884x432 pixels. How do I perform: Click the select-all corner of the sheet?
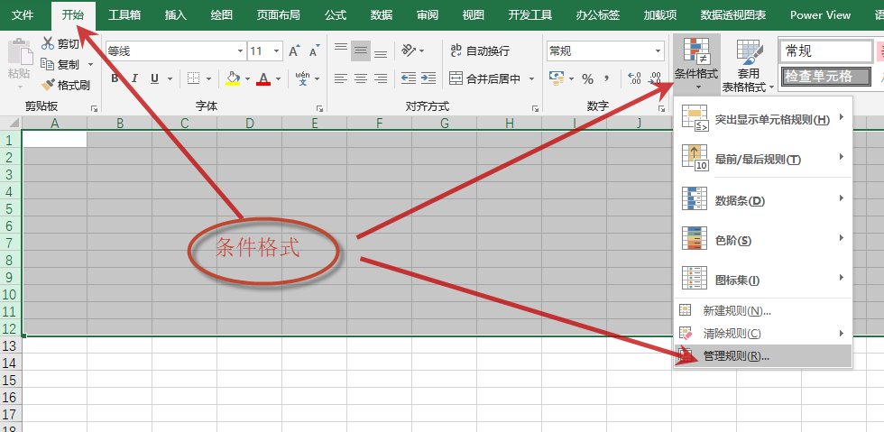tap(11, 123)
